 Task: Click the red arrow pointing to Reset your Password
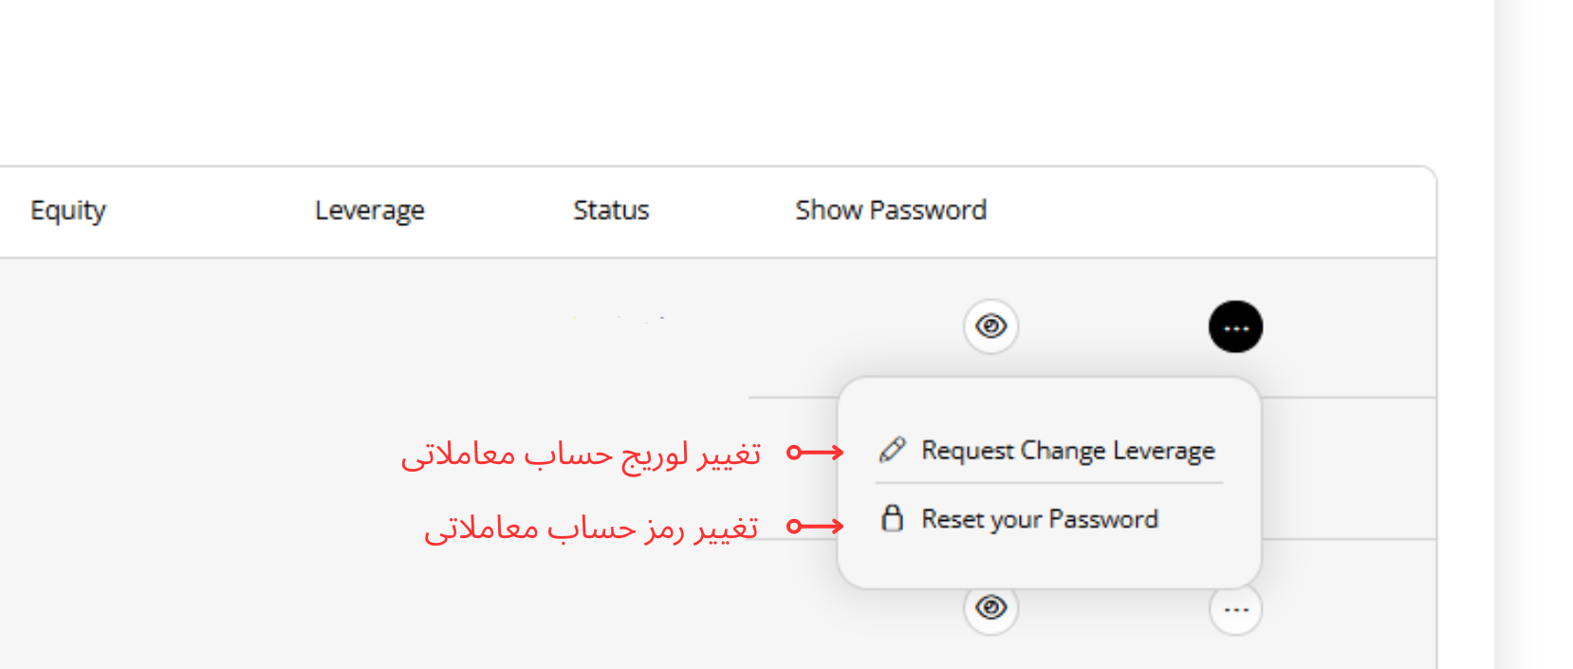pyautogui.click(x=815, y=526)
